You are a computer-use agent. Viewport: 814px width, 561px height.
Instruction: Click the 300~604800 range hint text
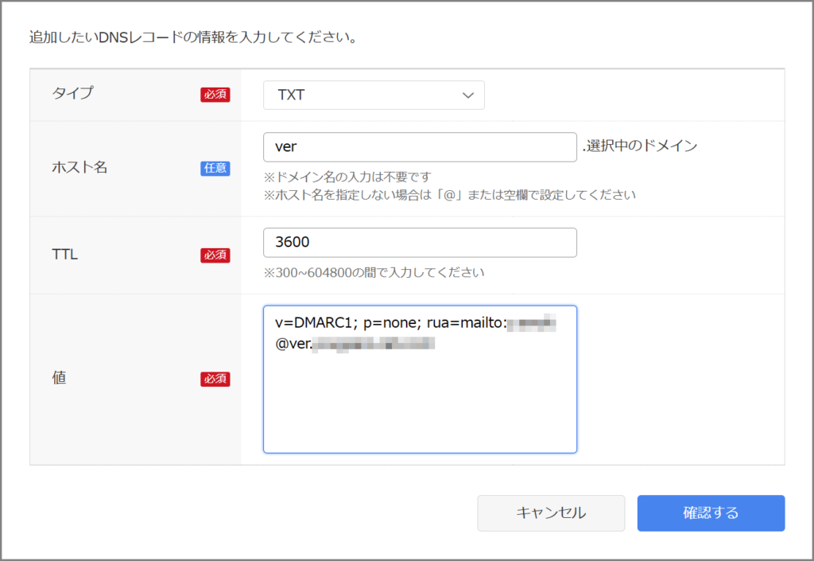tap(374, 273)
